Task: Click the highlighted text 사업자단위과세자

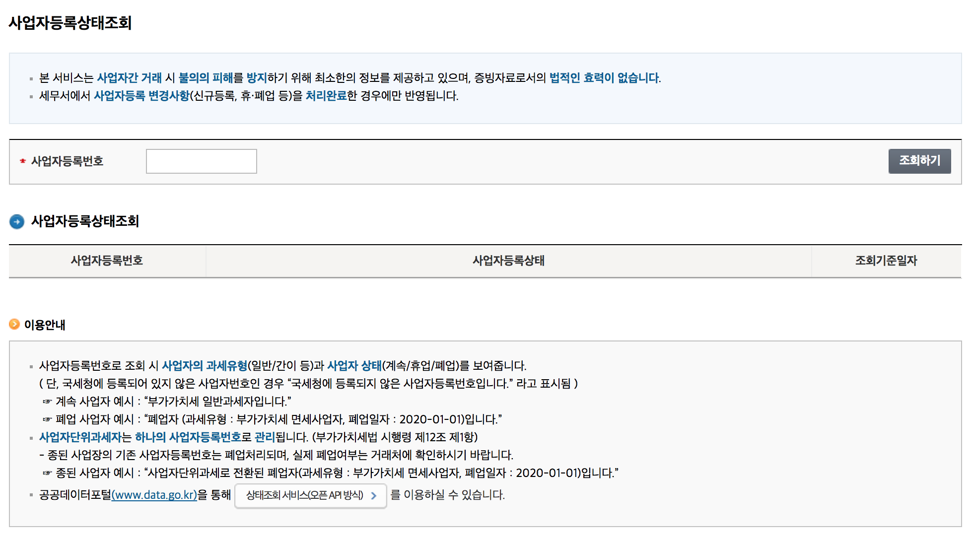Action: 80,437
